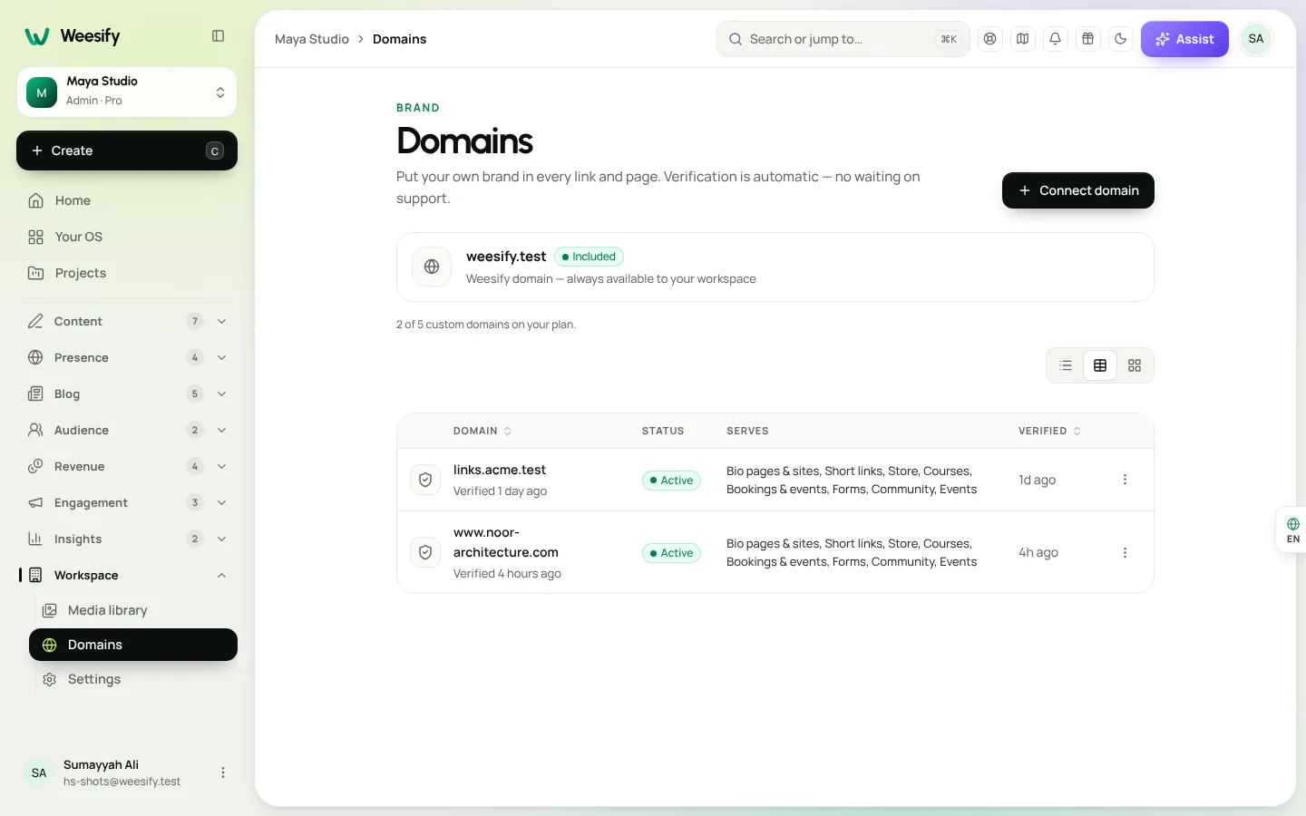Expand the Engagement section
The height and width of the screenshot is (816, 1306).
(127, 502)
